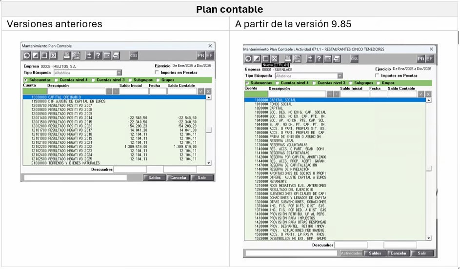Select Grupos radio in MELITOS window
The height and width of the screenshot is (269, 460).
coord(158,80)
